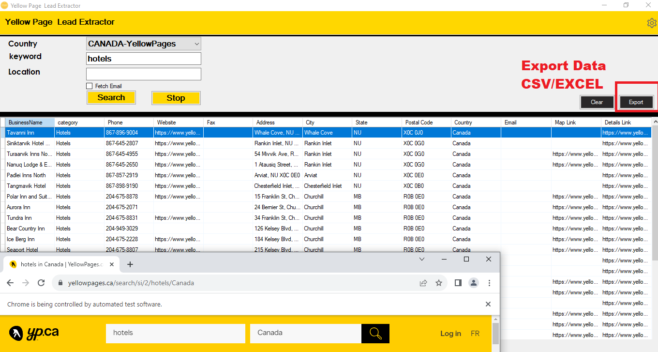Viewport: 658px width, 352px height.
Task: Open the Chrome profile avatar icon
Action: coord(474,283)
